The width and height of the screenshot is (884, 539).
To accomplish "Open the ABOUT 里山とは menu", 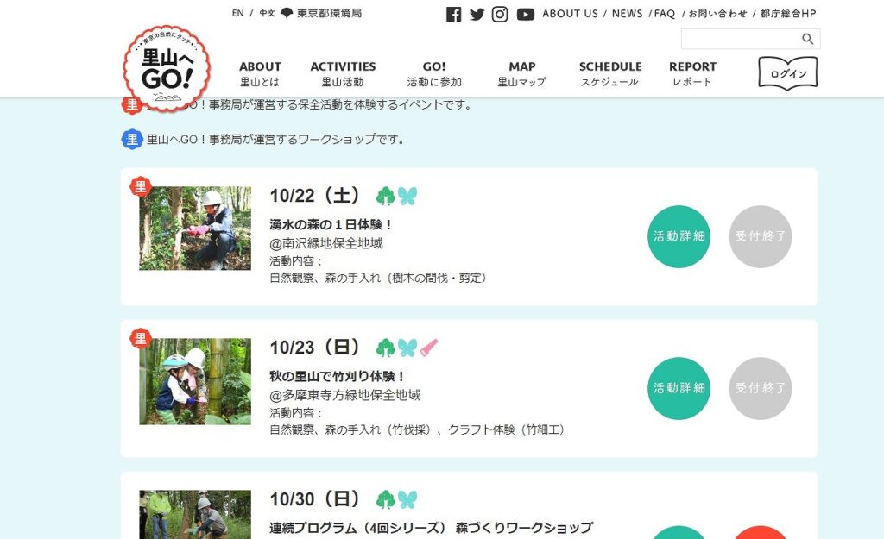I will pyautogui.click(x=260, y=74).
